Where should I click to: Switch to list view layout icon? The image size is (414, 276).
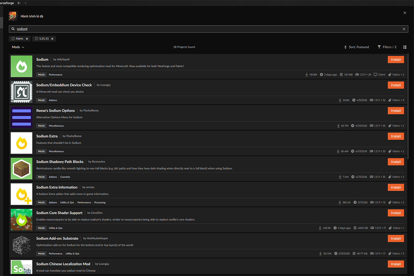pyautogui.click(x=404, y=47)
